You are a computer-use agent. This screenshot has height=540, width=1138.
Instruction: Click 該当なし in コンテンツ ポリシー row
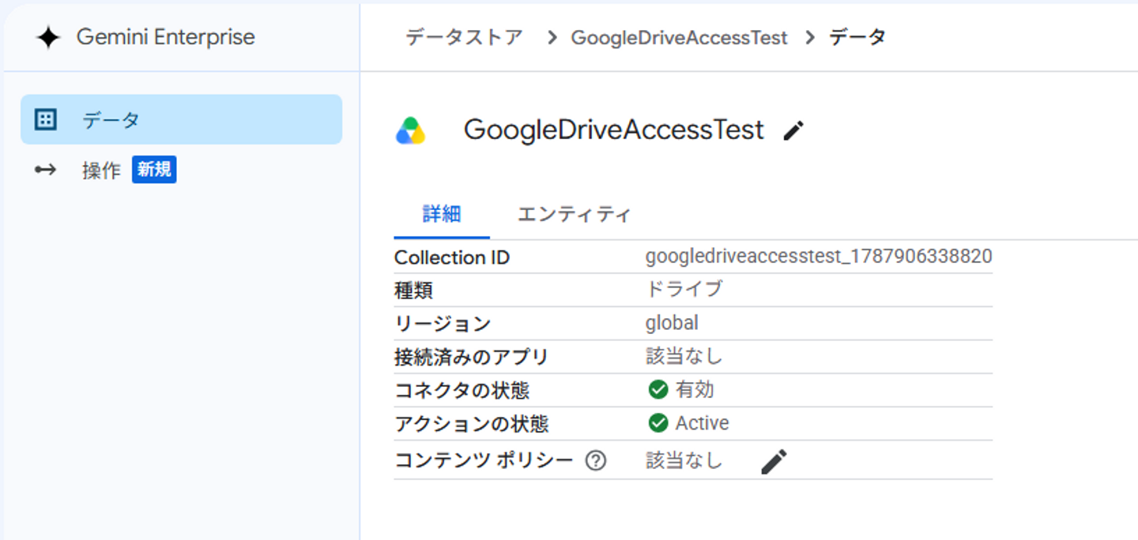pyautogui.click(x=684, y=460)
